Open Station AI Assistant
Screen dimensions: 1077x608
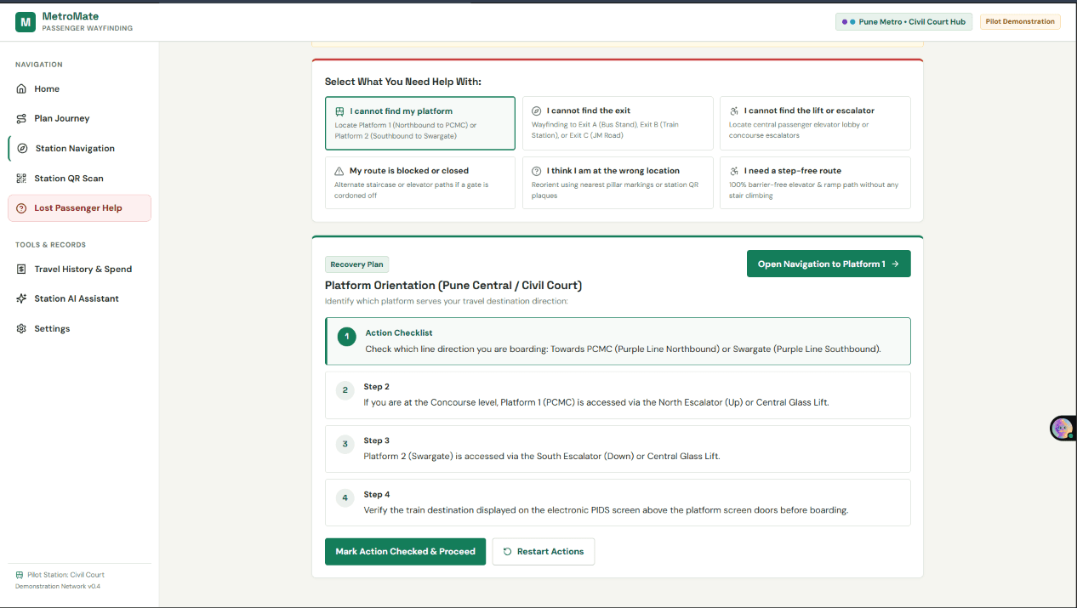(79, 298)
